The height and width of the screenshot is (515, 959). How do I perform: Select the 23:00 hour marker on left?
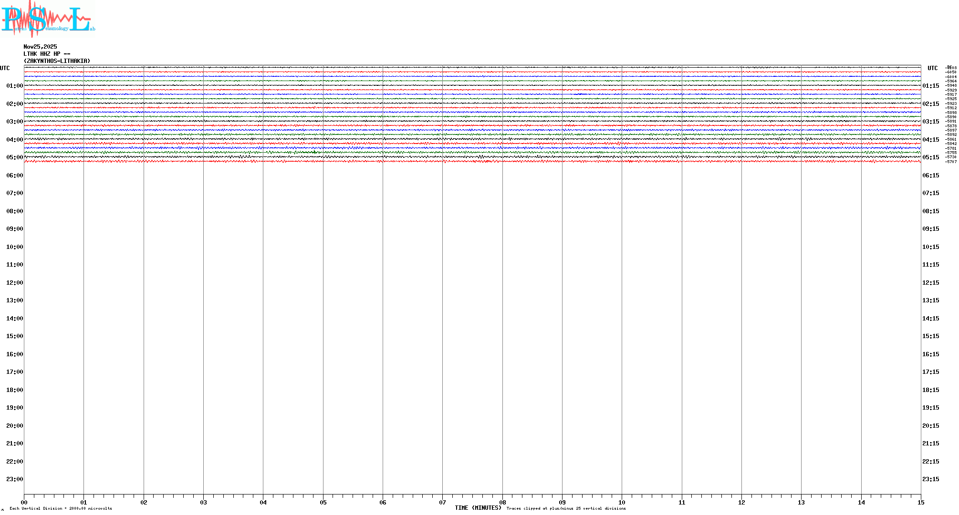14,479
